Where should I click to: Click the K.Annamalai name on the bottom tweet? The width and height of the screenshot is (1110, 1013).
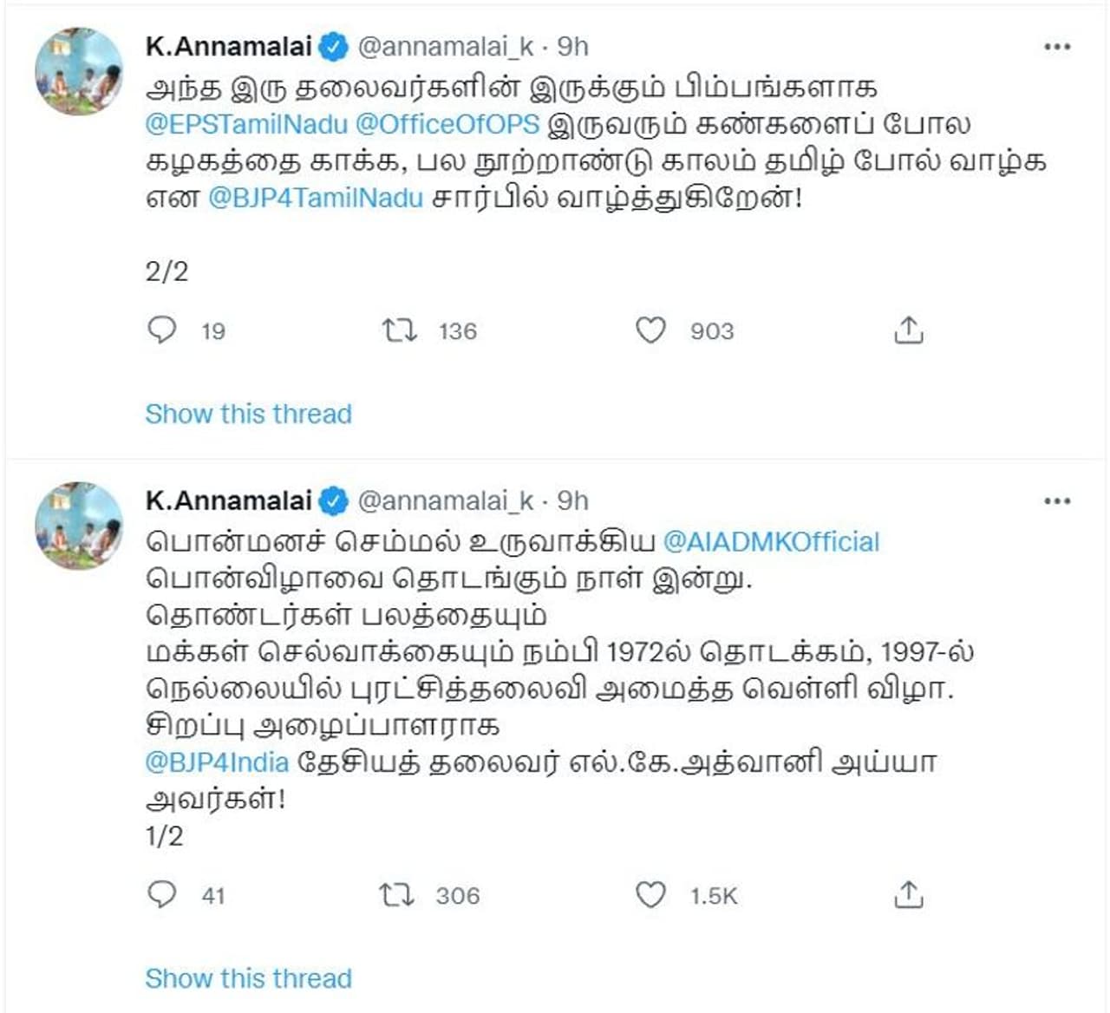(x=228, y=501)
